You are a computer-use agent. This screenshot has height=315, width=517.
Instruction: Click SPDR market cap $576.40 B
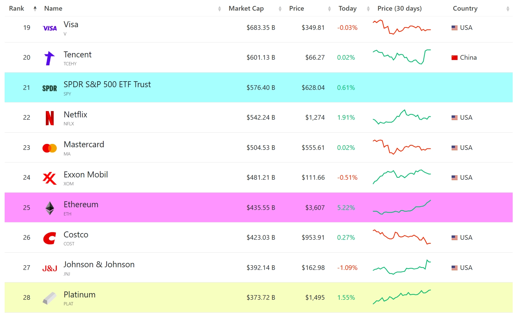click(x=261, y=88)
